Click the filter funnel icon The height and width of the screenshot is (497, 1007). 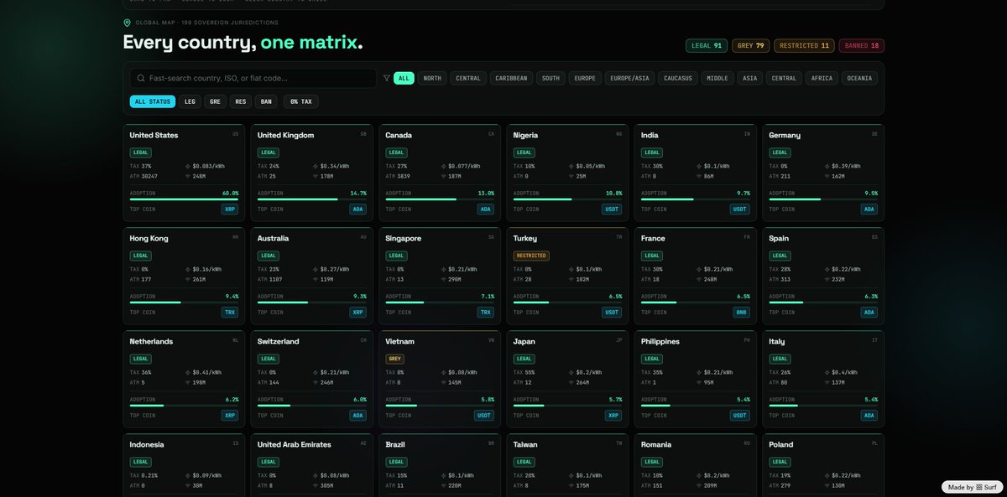tap(387, 78)
